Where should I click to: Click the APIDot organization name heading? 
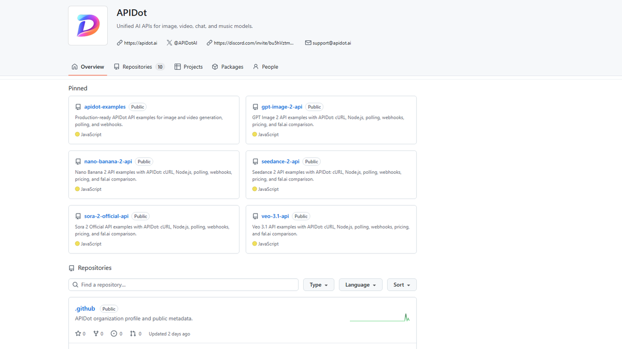[x=132, y=13]
